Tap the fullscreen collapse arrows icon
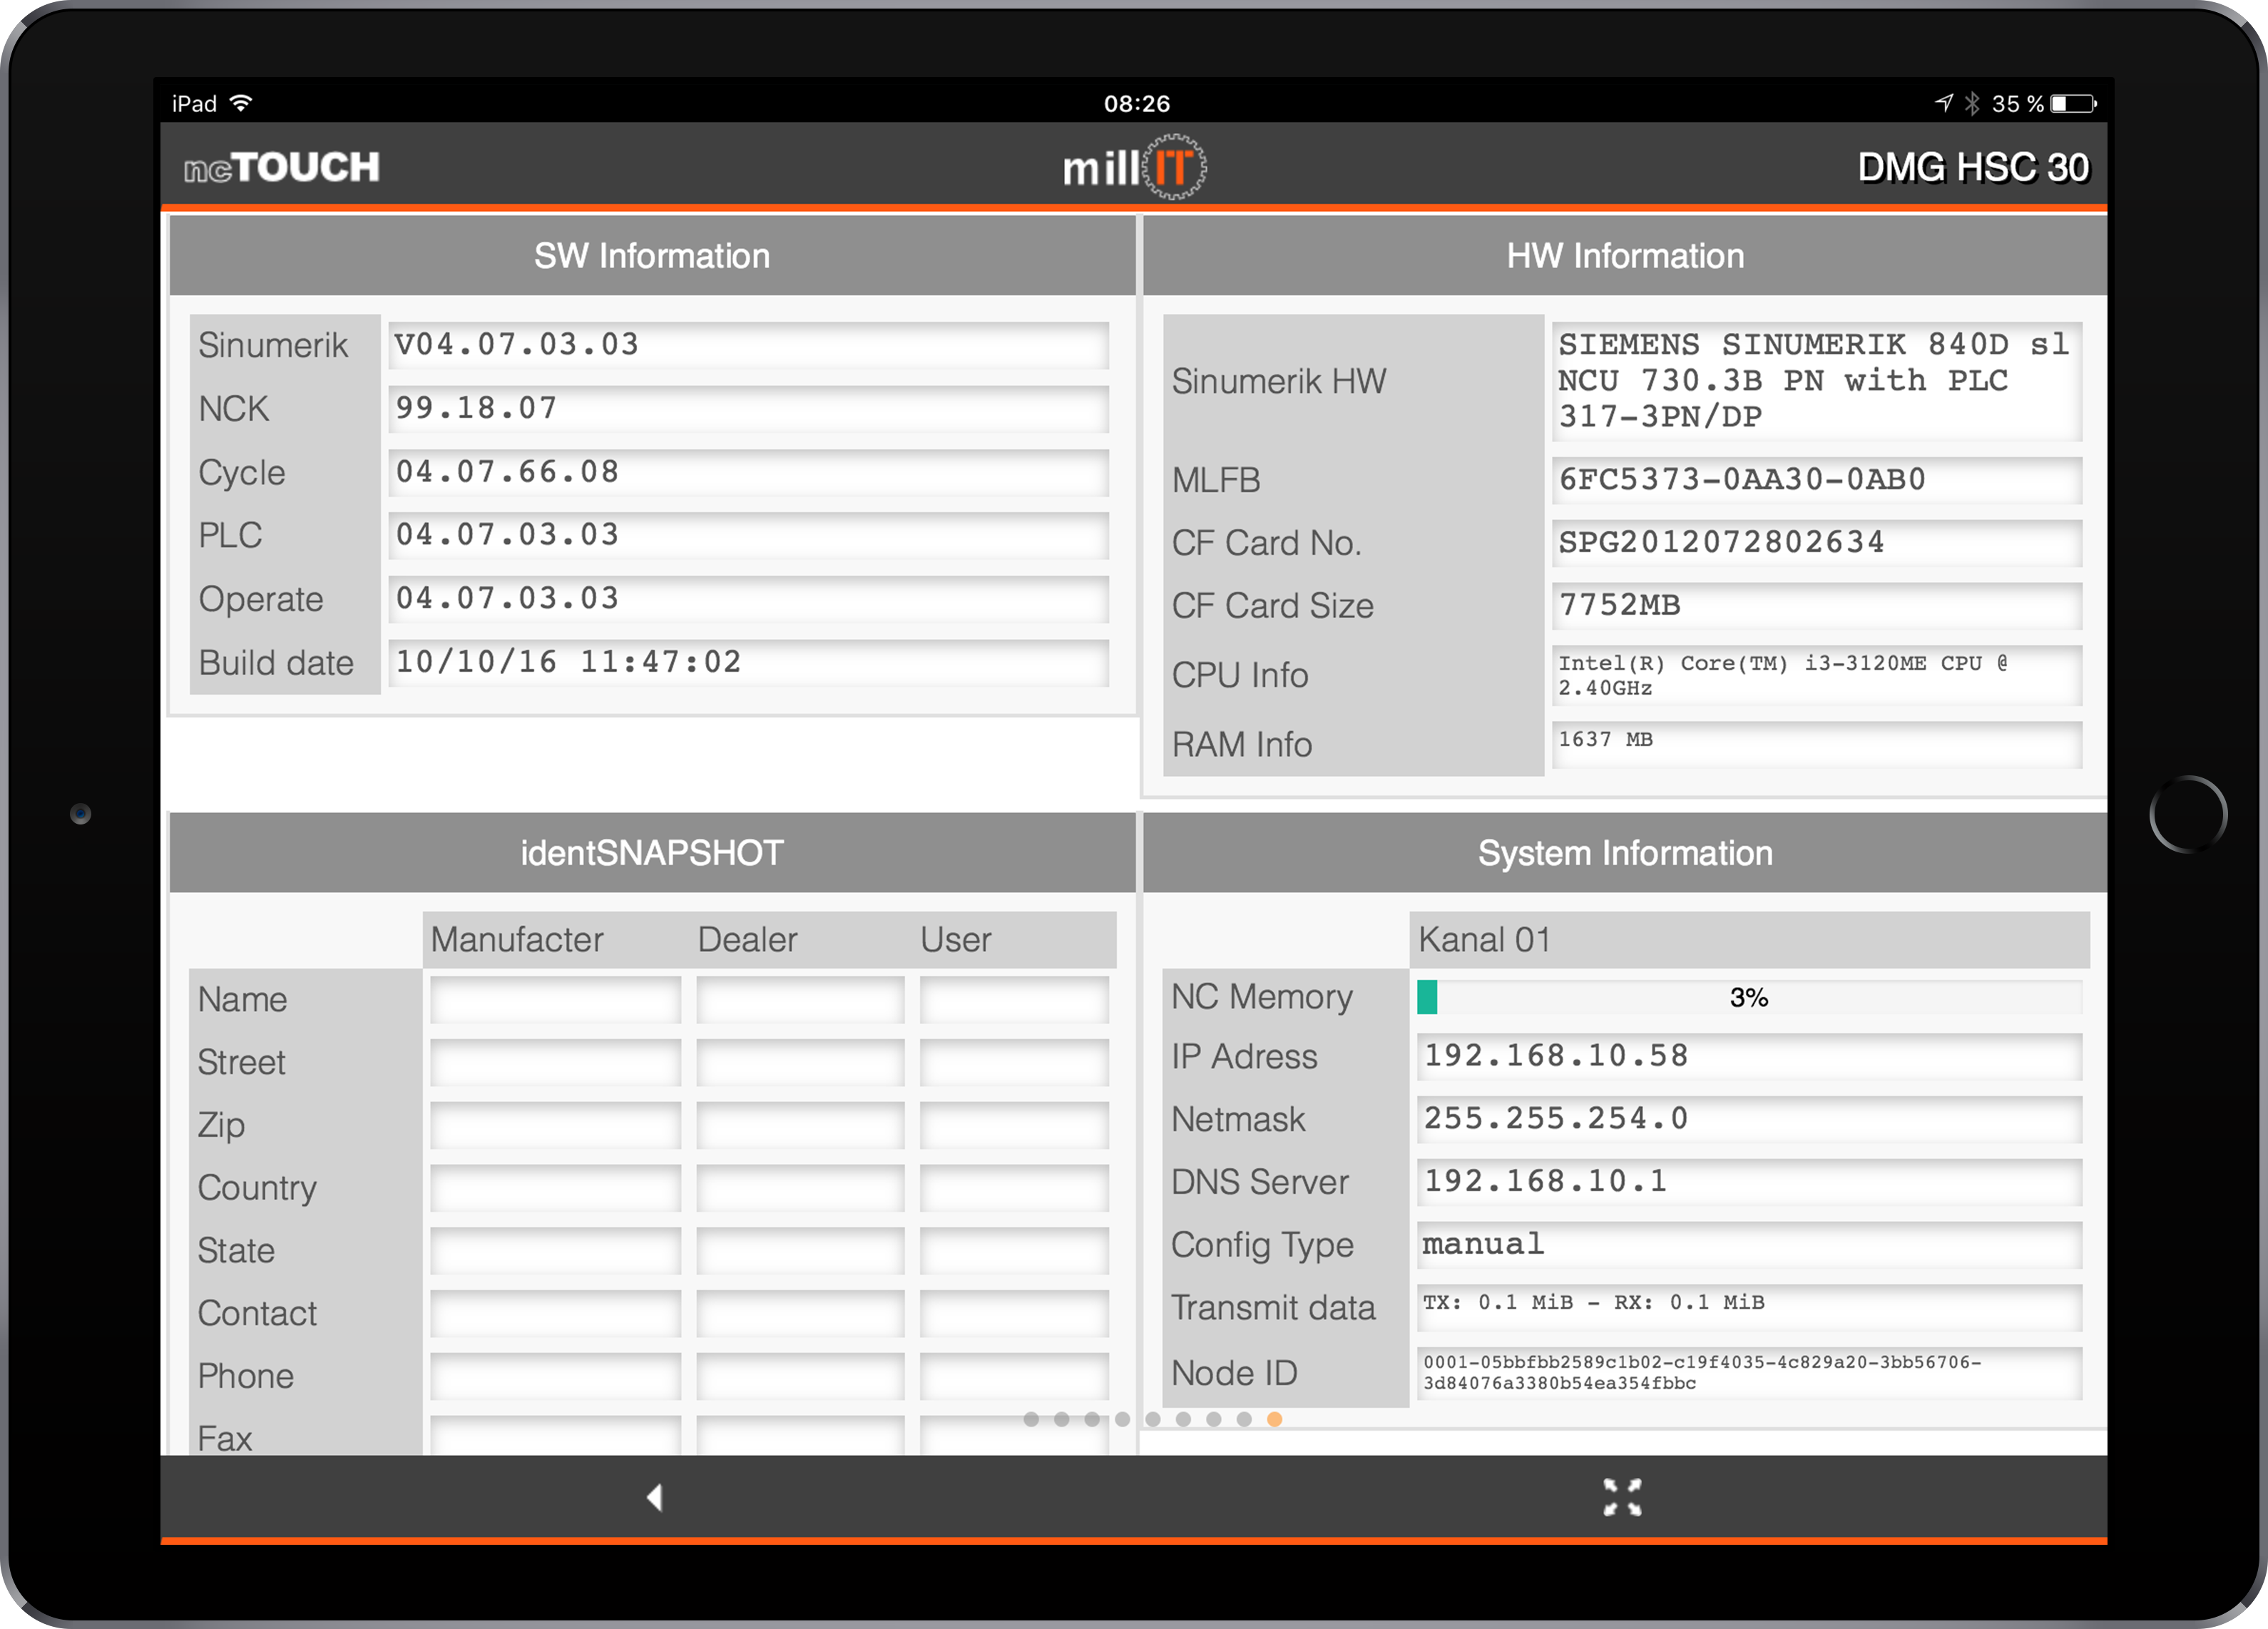 pos(1622,1497)
